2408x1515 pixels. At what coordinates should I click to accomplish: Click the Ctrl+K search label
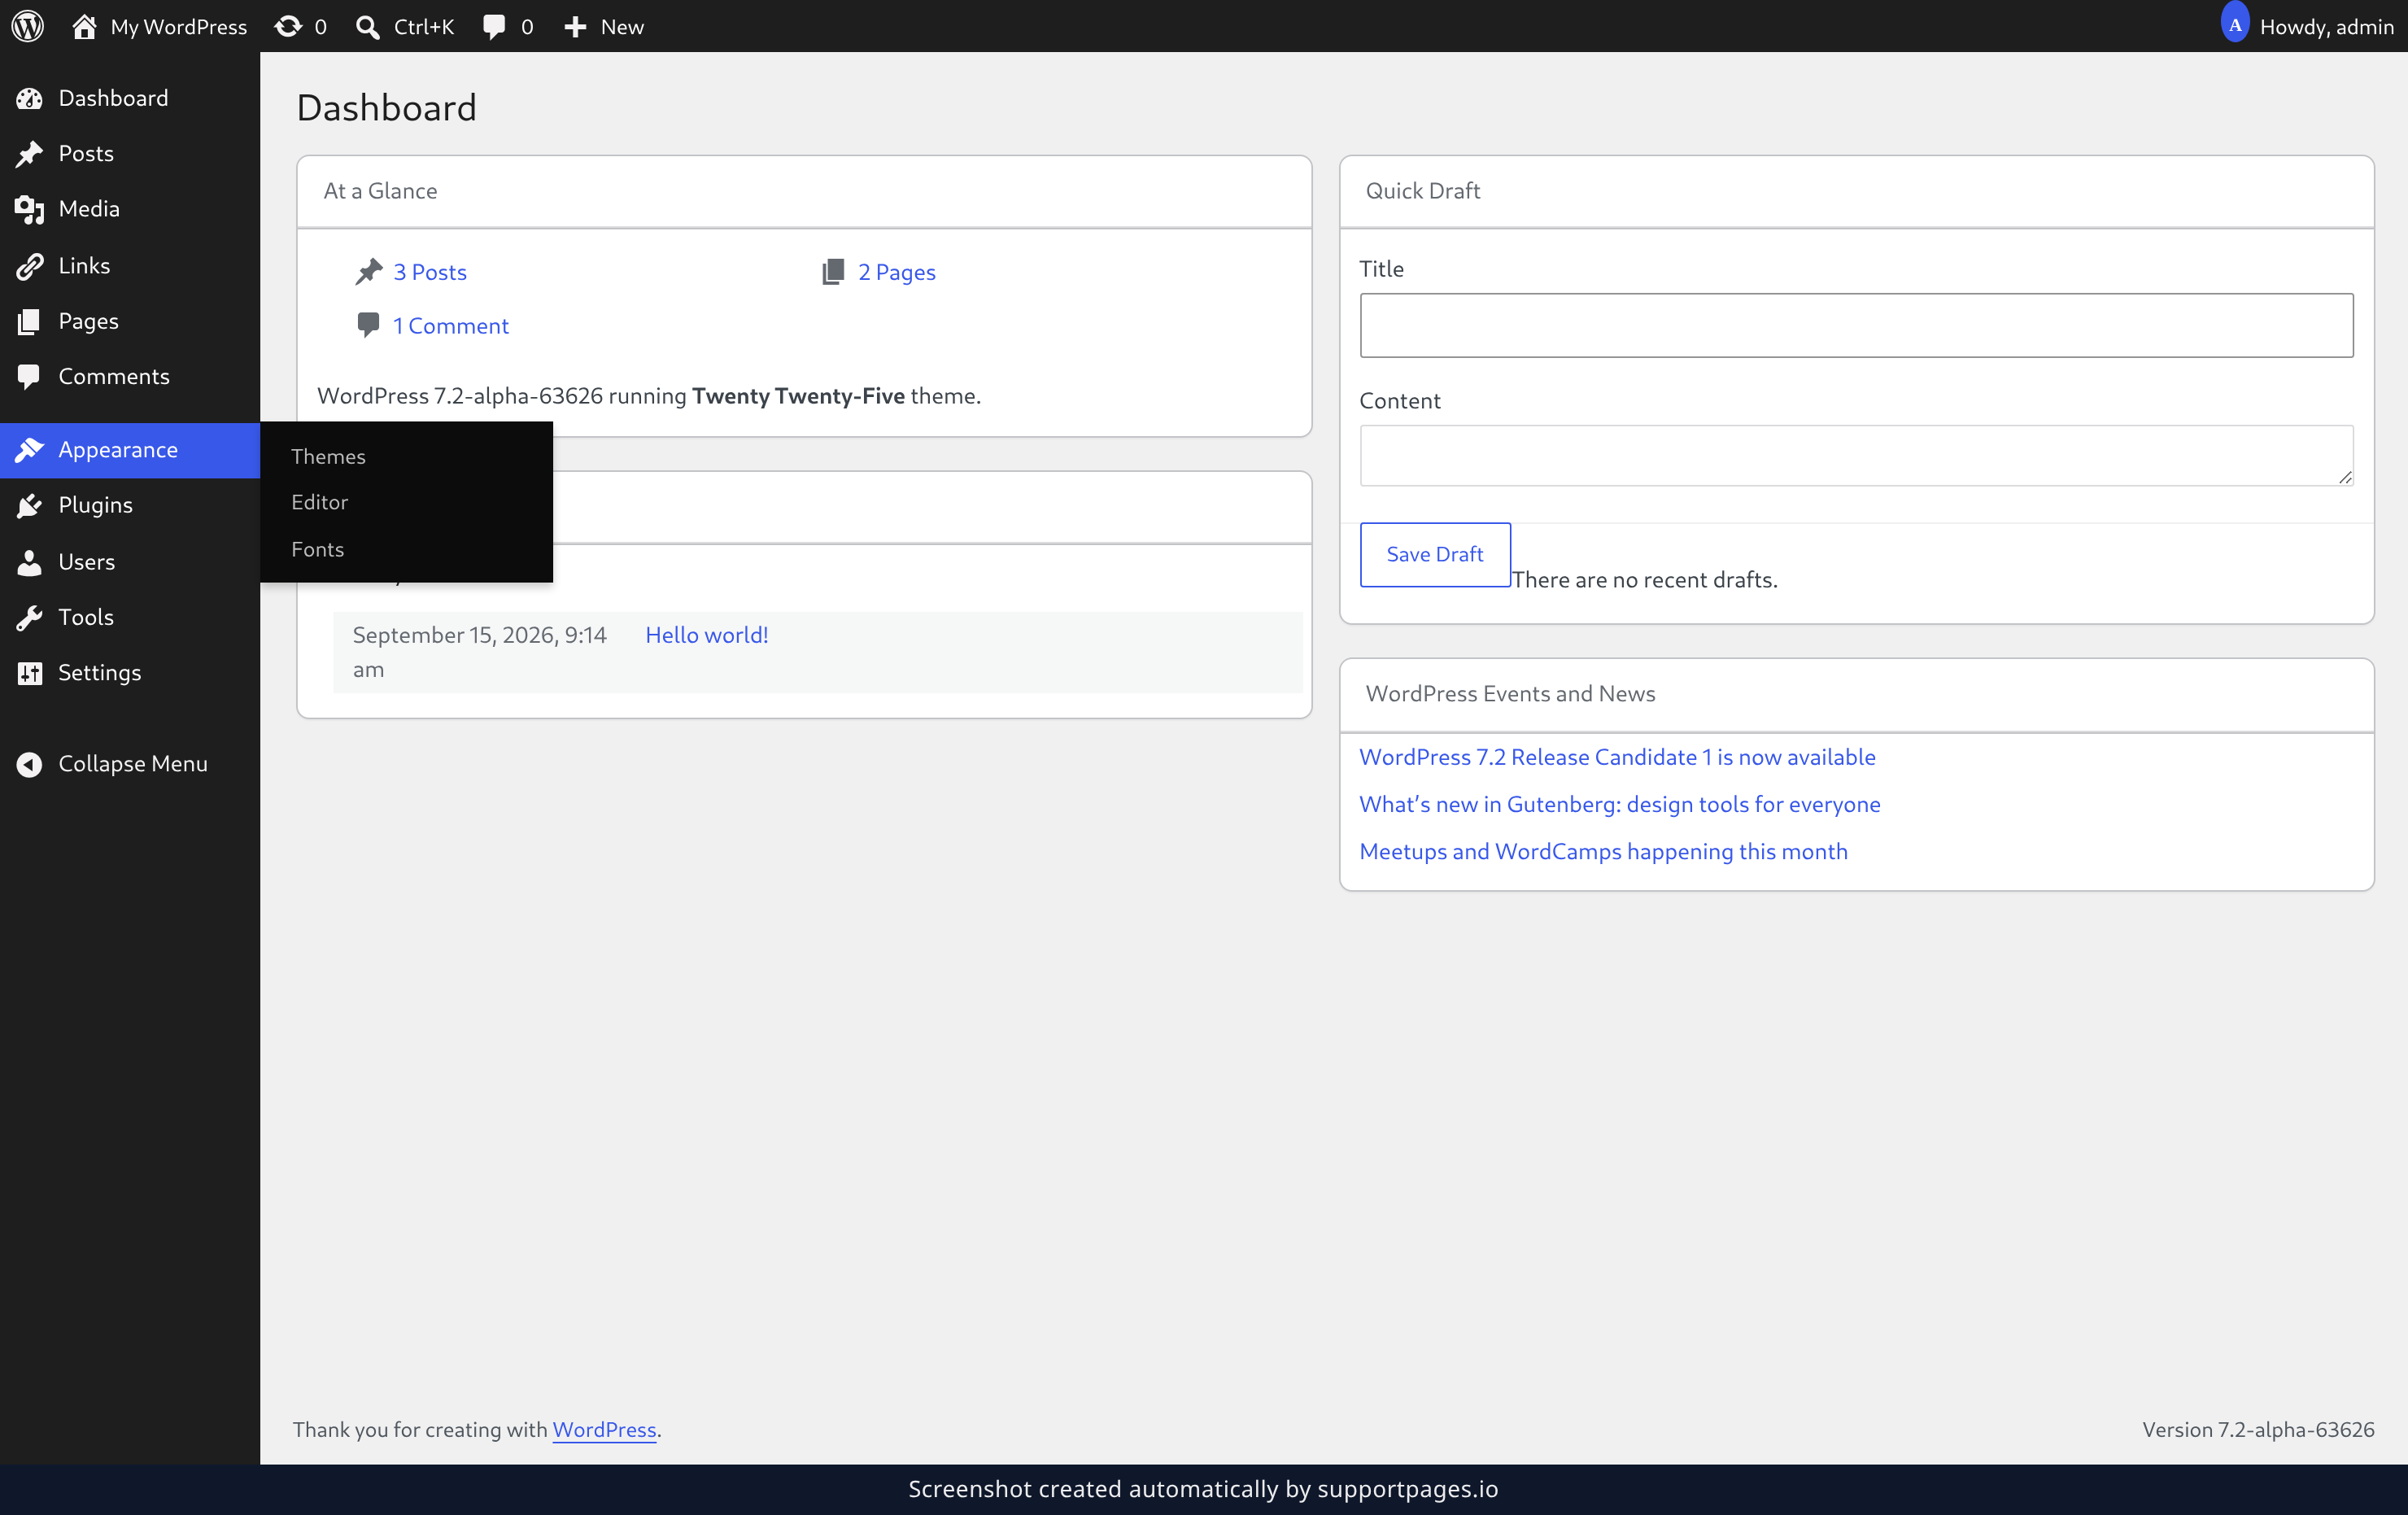point(423,27)
